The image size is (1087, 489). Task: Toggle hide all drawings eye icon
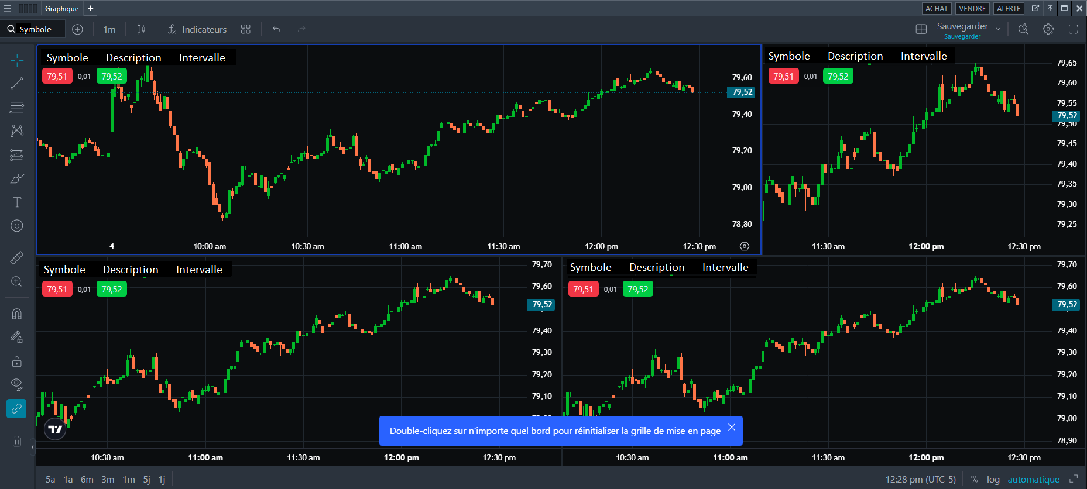coord(17,384)
